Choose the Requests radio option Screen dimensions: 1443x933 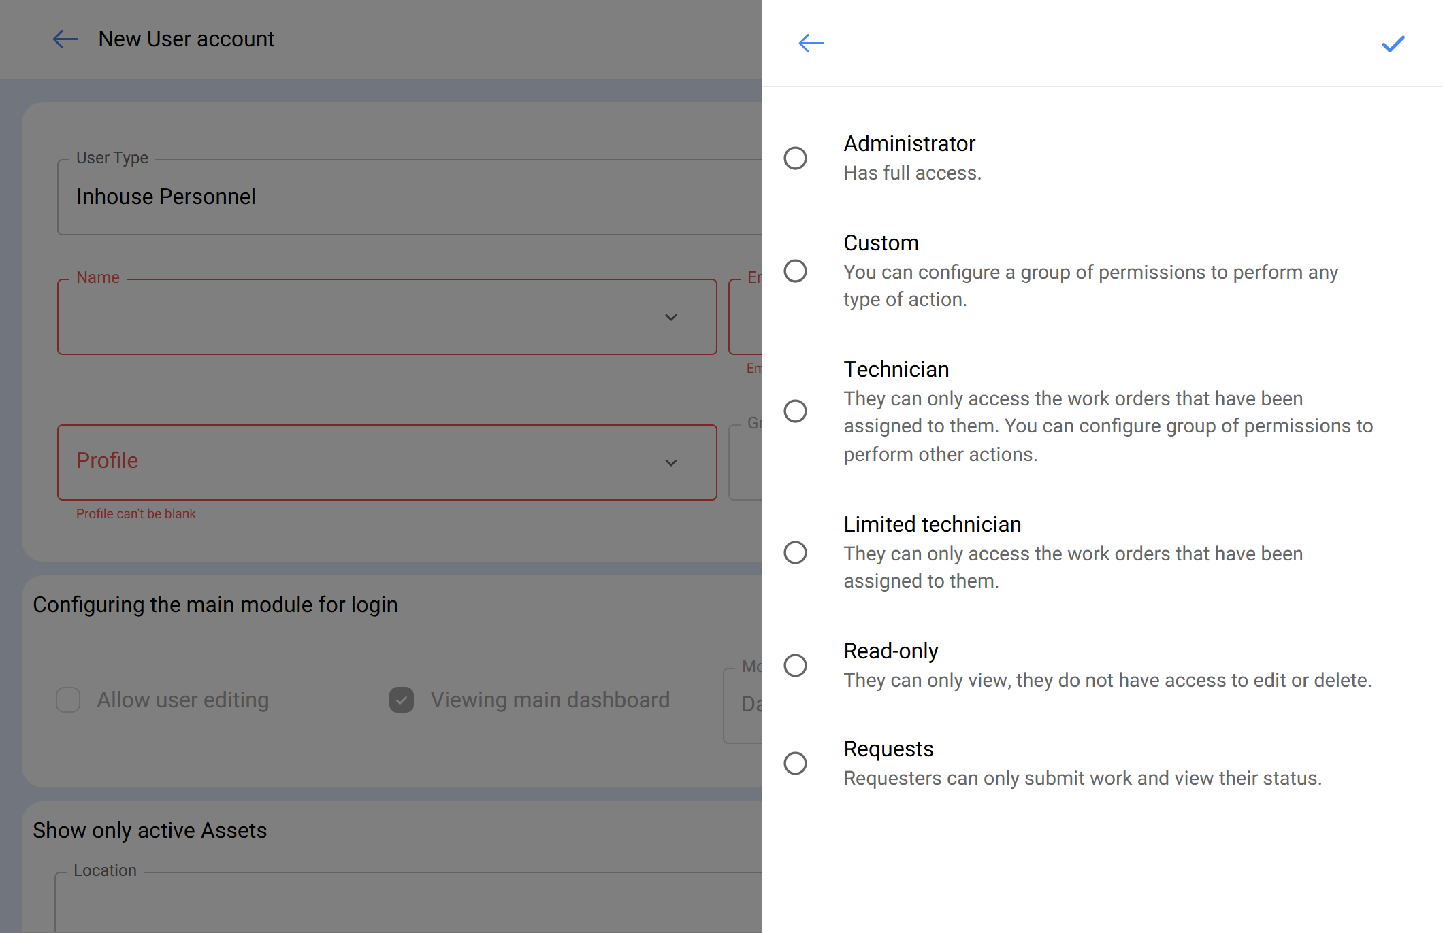pos(795,763)
